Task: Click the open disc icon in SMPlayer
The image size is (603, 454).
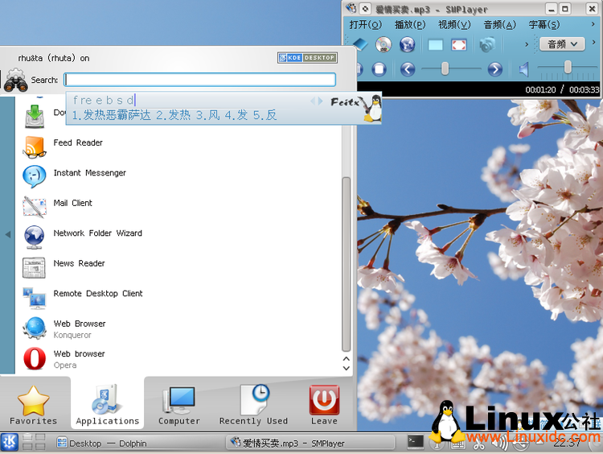Action: [x=383, y=45]
